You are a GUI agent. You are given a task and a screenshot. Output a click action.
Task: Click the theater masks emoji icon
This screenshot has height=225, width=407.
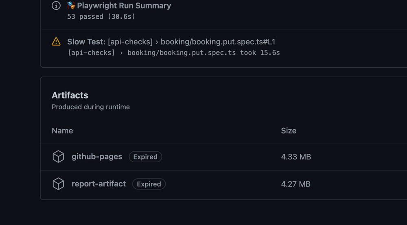(x=71, y=5)
